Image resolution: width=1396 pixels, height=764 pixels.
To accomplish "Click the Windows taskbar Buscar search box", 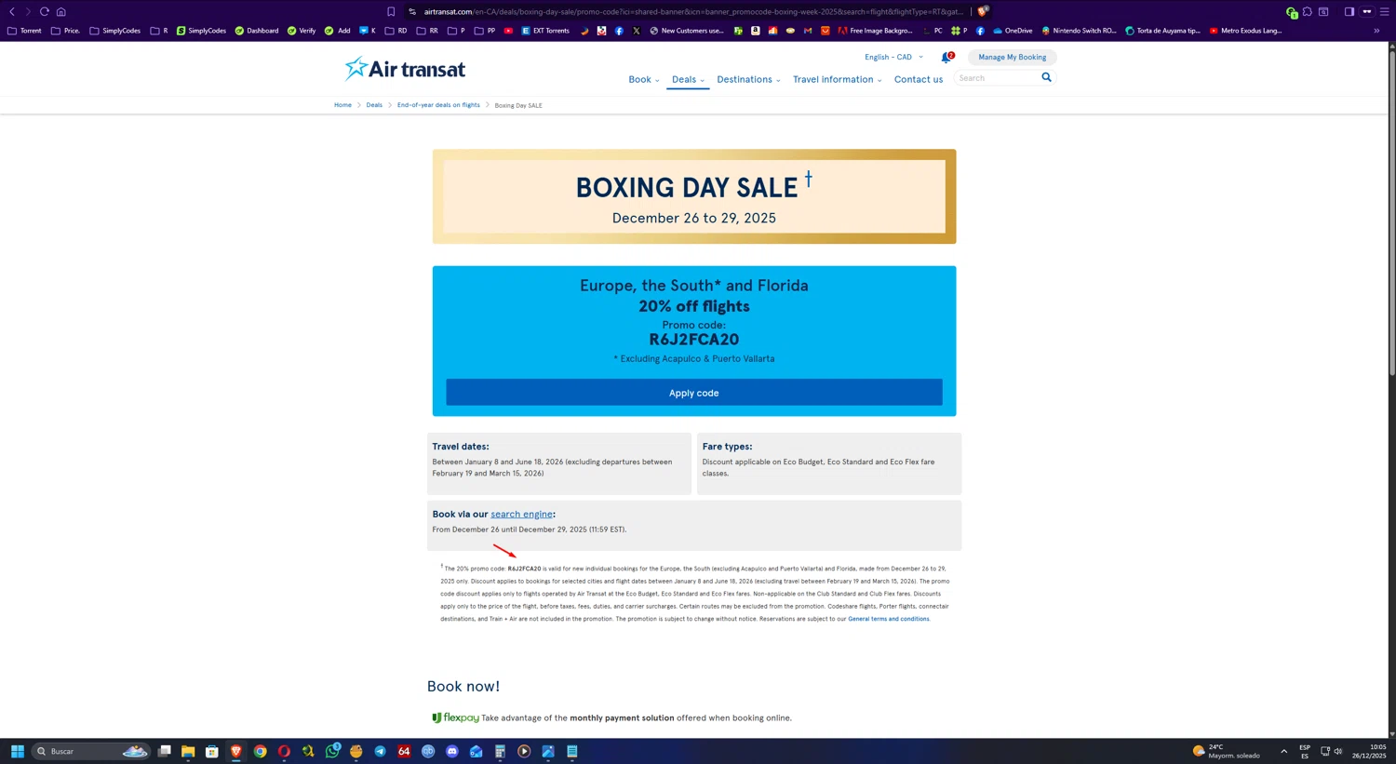I will click(91, 751).
